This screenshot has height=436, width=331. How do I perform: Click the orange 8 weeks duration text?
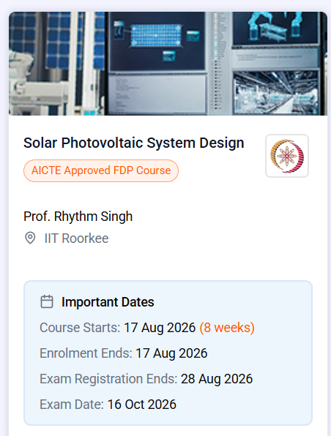[227, 328]
